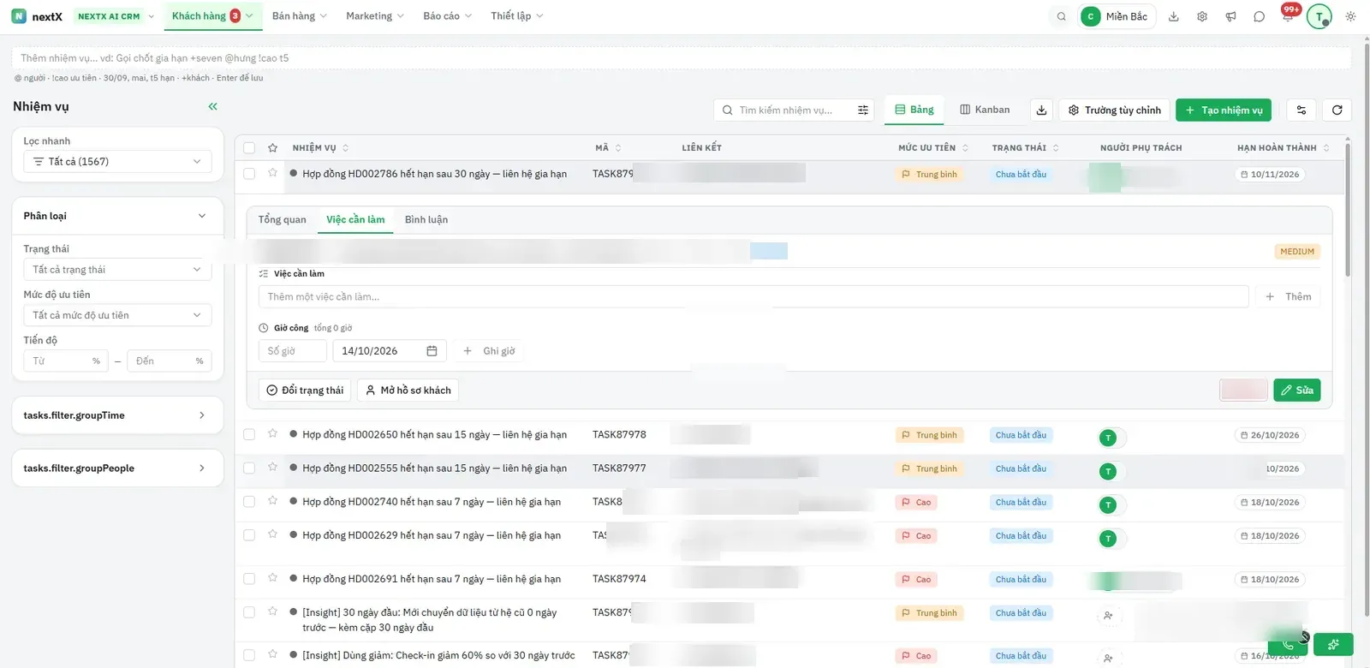Open the Bán hàng menu
This screenshot has width=1370, height=668.
pyautogui.click(x=299, y=16)
